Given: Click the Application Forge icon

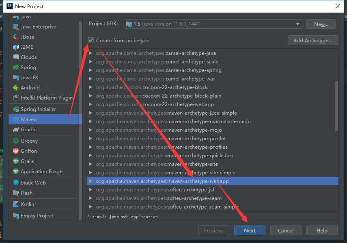Looking at the screenshot, I should point(16,171).
